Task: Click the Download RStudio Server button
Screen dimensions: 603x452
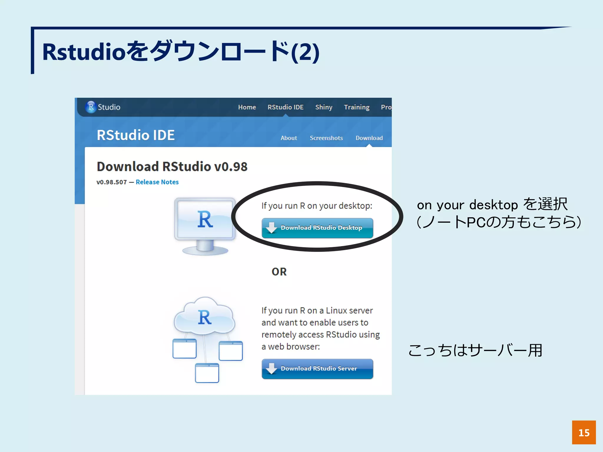Action: [x=317, y=369]
